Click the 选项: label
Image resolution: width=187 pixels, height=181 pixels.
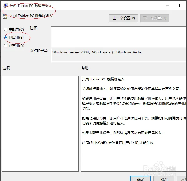tap(7, 68)
